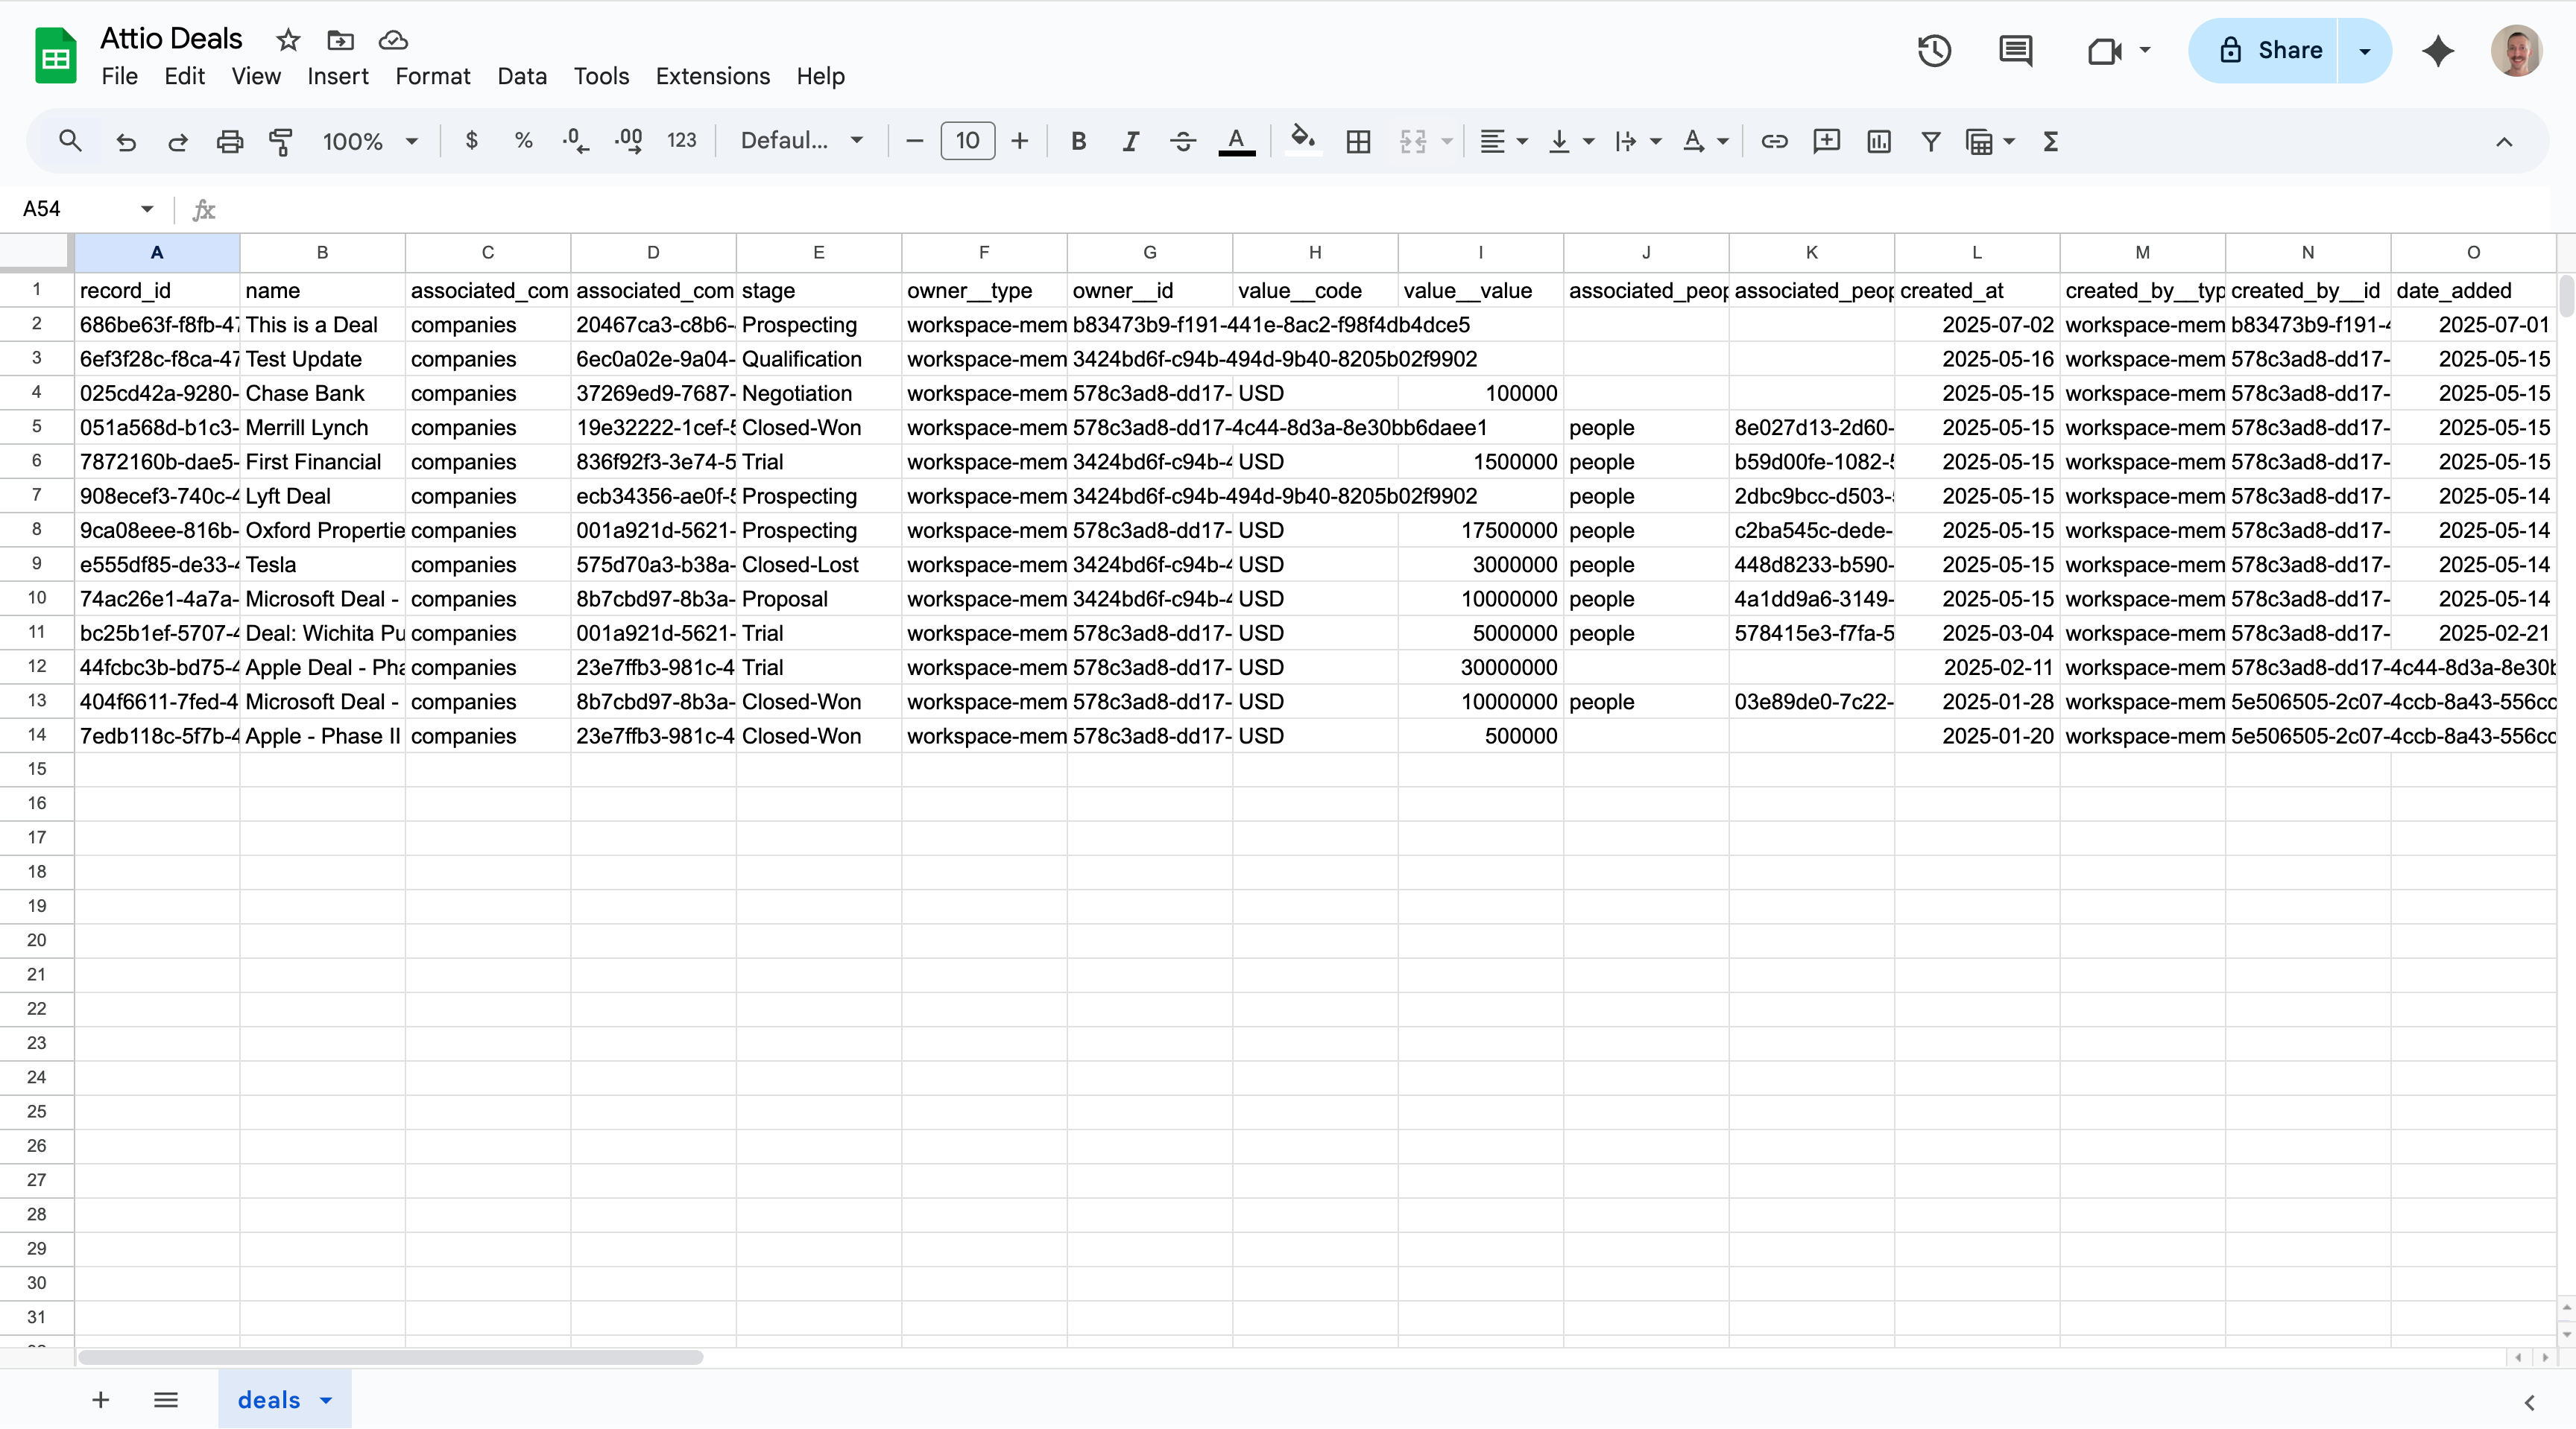
Task: Open the borders tool
Action: [x=1358, y=141]
